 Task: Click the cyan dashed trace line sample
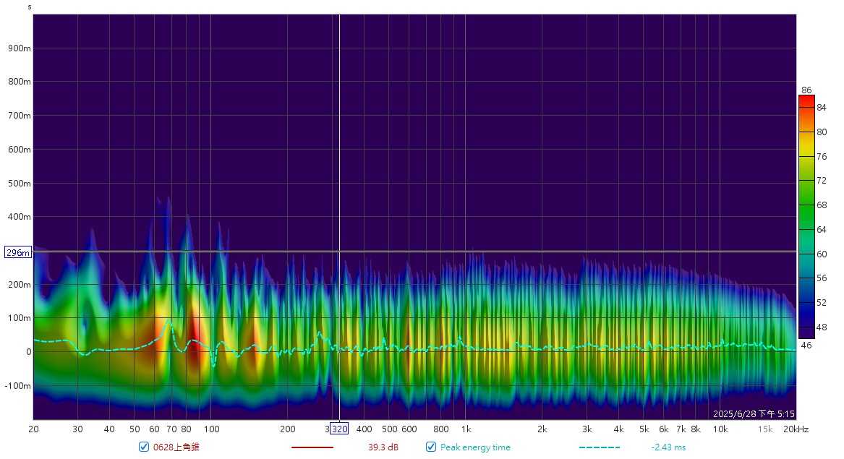coord(600,447)
